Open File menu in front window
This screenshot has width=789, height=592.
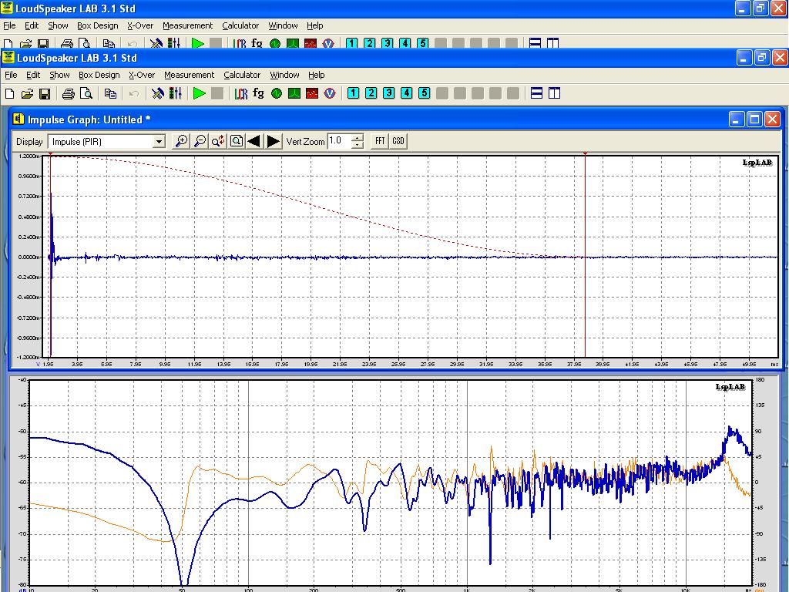click(x=11, y=75)
